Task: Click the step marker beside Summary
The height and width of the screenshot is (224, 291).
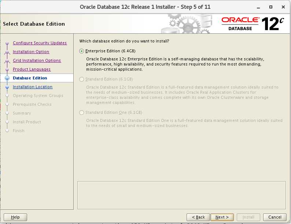Action: point(7,113)
